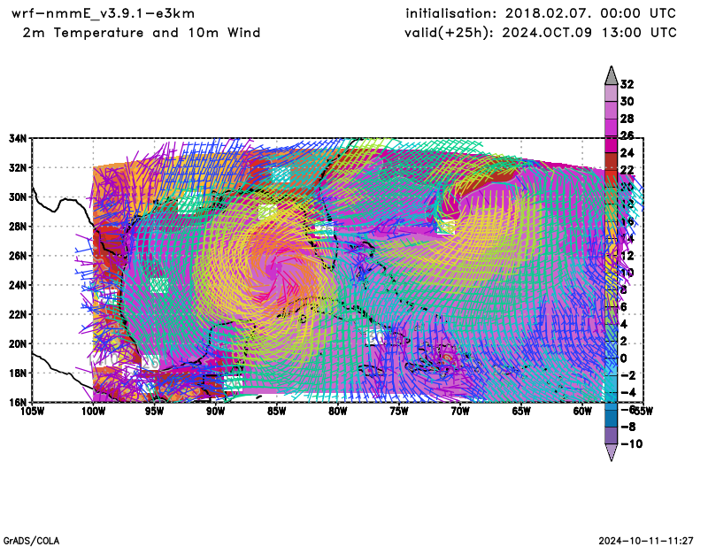Click the '20N' latitude label
This screenshot has width=708, height=547.
pyautogui.click(x=18, y=343)
